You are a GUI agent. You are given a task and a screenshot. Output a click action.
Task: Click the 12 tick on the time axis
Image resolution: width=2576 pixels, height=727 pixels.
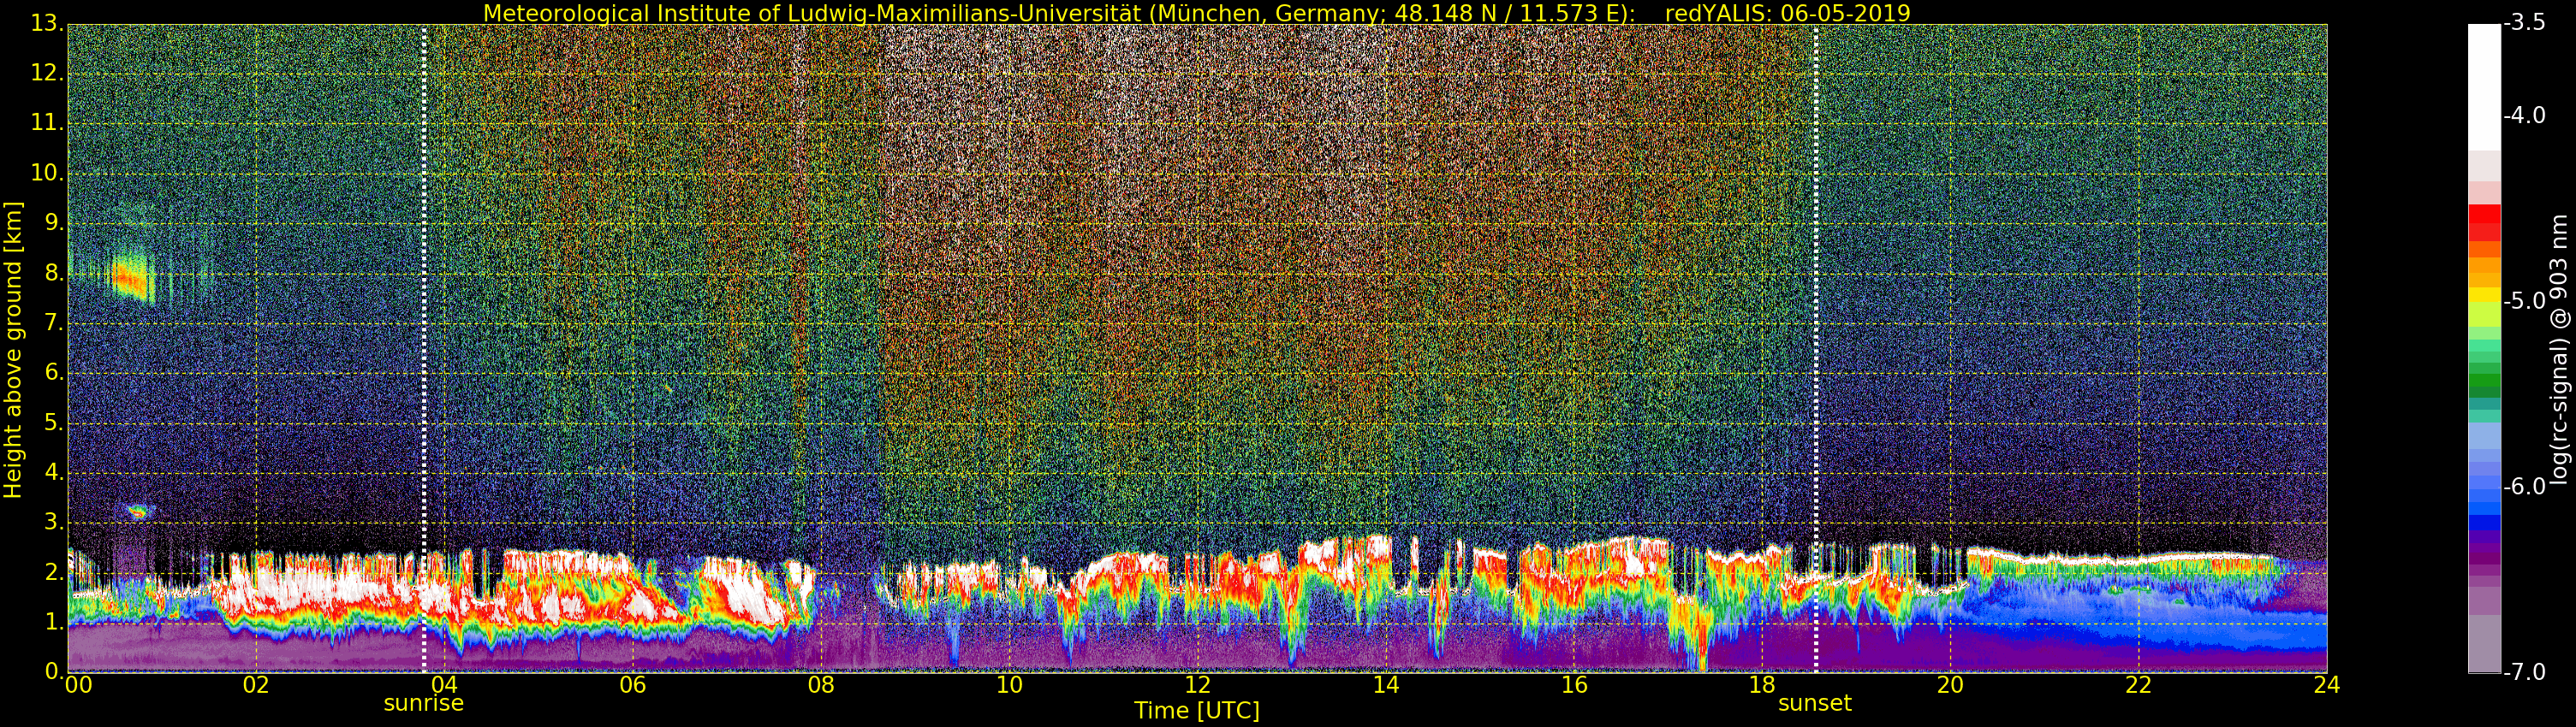tap(1197, 685)
